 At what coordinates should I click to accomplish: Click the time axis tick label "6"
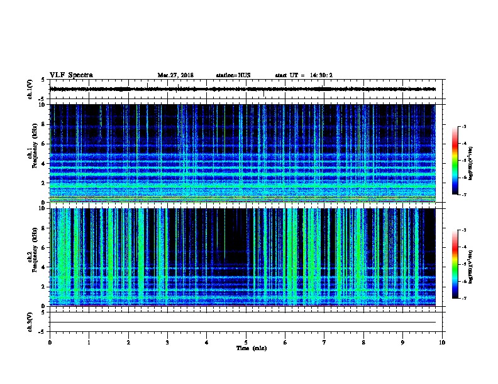point(285,343)
